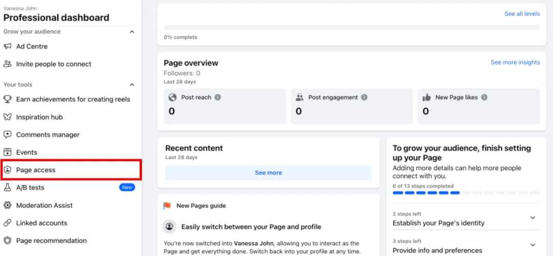Click the Page access shield icon
The height and width of the screenshot is (256, 553).
pos(7,170)
